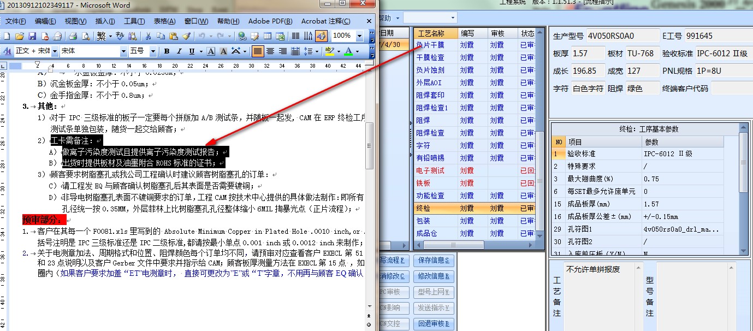
Task: Toggle Center paragraph alignment
Action: 270,51
